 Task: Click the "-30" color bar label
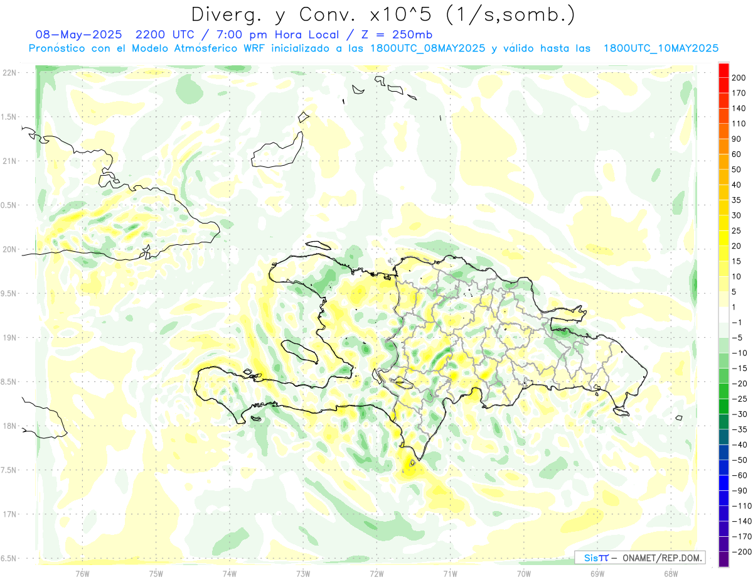739,414
